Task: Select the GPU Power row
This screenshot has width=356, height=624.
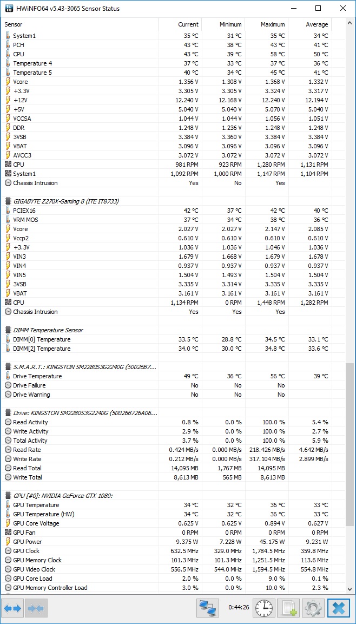Action: pyautogui.click(x=166, y=542)
